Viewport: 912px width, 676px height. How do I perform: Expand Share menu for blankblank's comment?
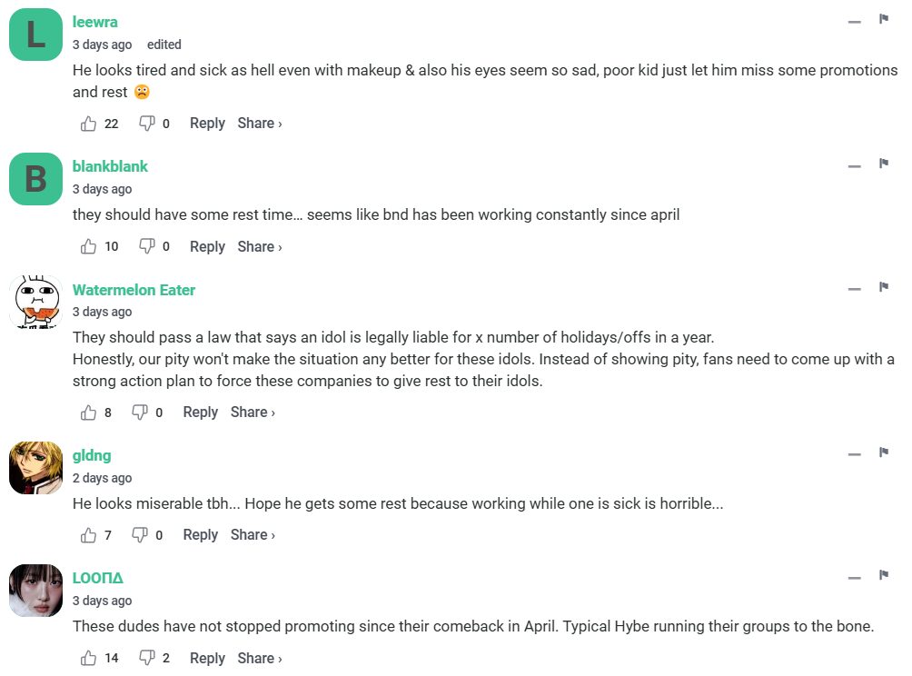tap(260, 246)
